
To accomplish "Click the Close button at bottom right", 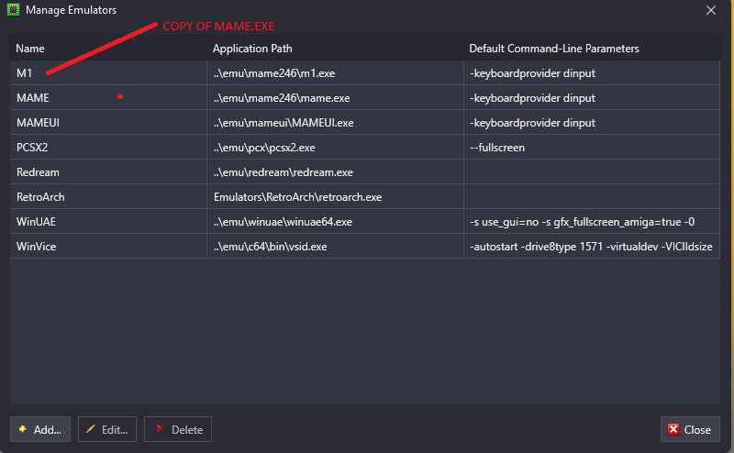I will coord(690,429).
